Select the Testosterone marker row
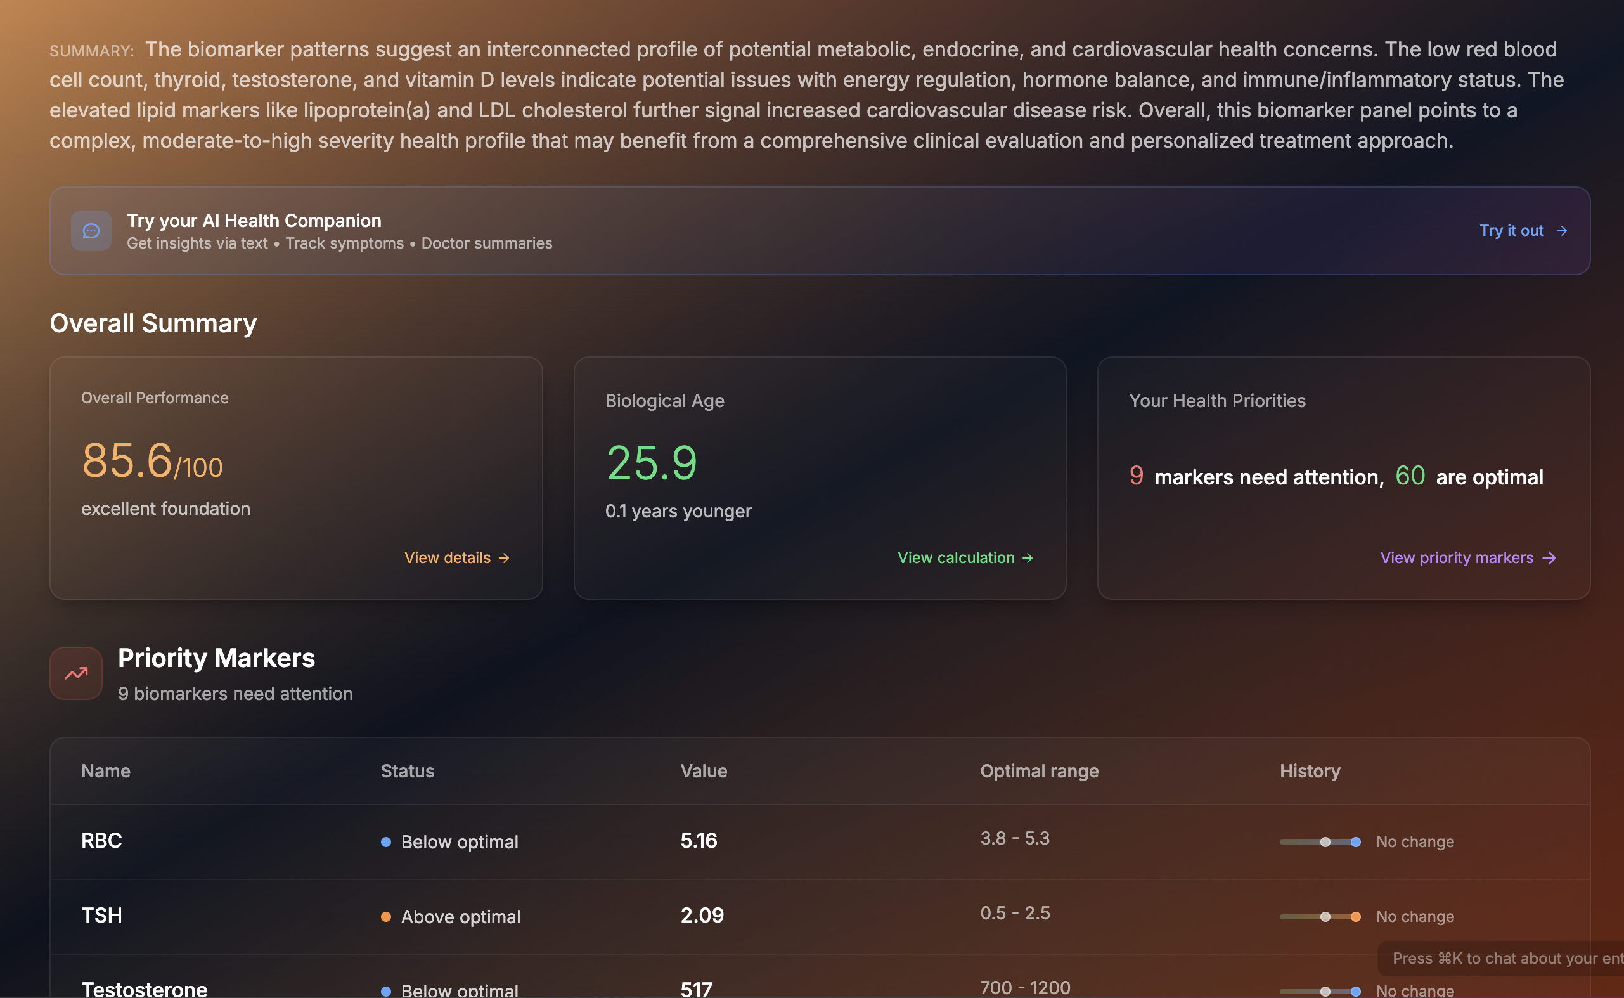Image resolution: width=1624 pixels, height=998 pixels. [144, 988]
